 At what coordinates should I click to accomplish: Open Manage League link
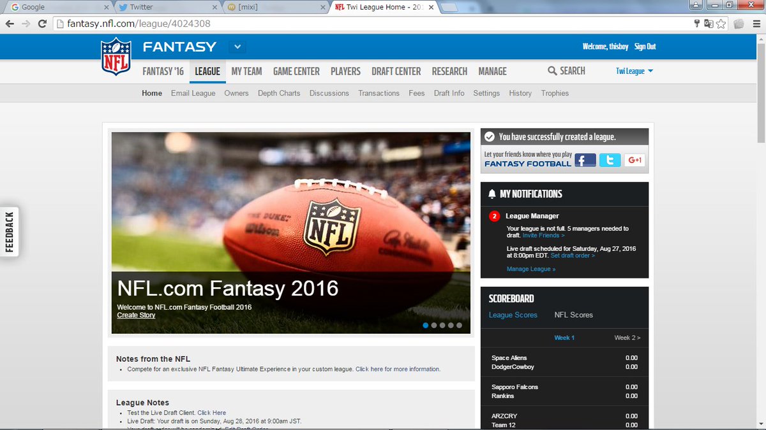click(x=531, y=269)
